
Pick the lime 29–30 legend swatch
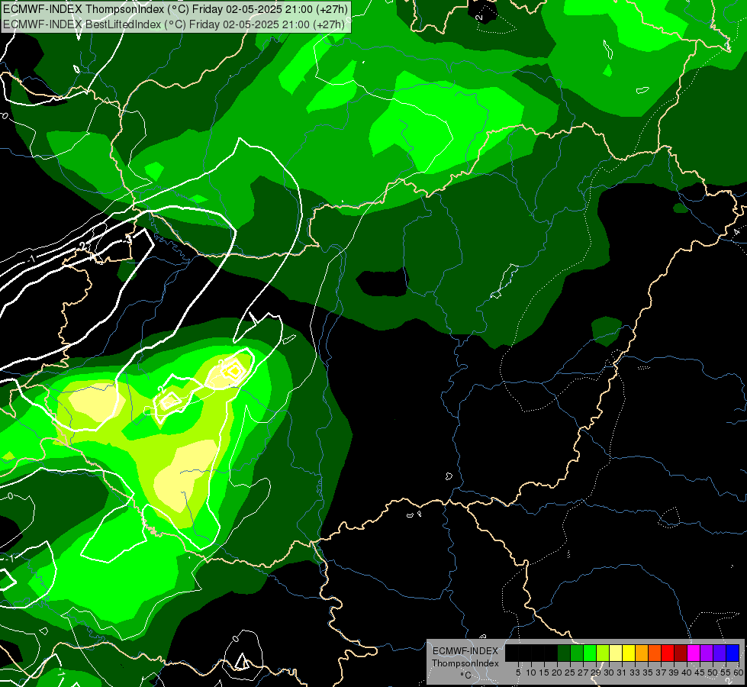tap(603, 653)
